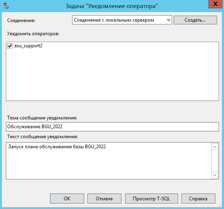The image size is (224, 209).
Task: Select the asu_support2 operator name
Action: [x=28, y=46]
